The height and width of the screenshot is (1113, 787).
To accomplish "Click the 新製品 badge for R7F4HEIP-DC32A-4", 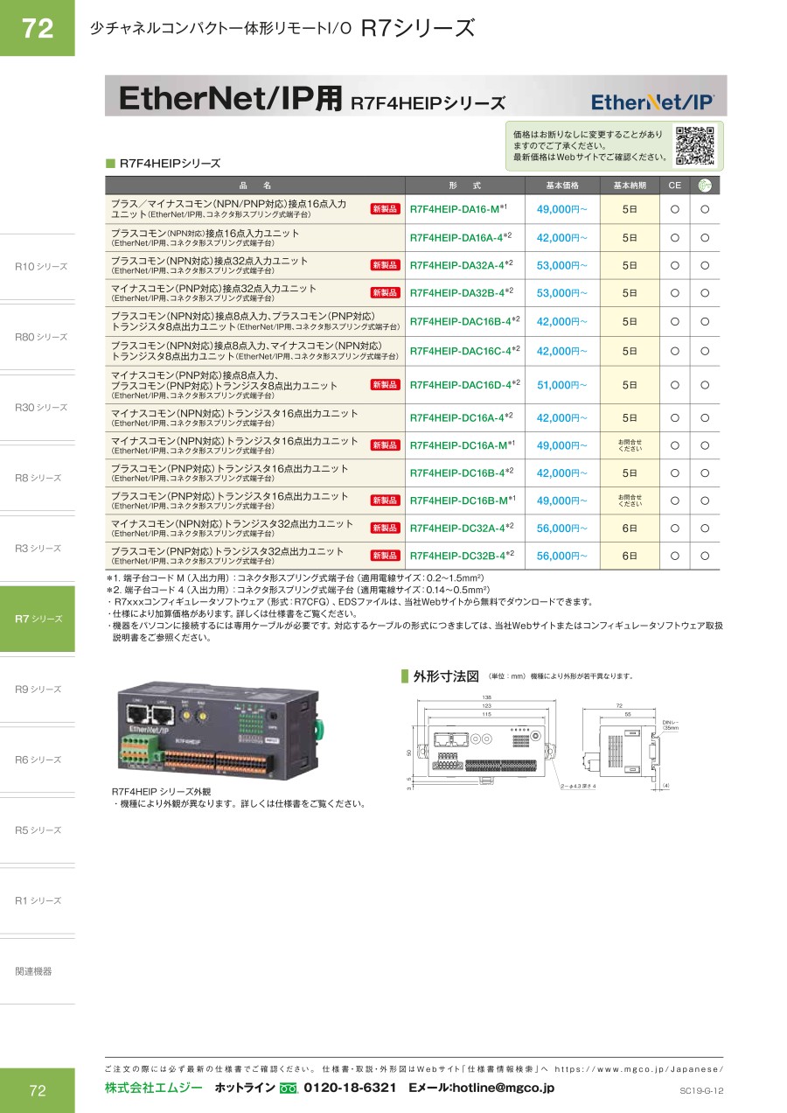I will (385, 528).
